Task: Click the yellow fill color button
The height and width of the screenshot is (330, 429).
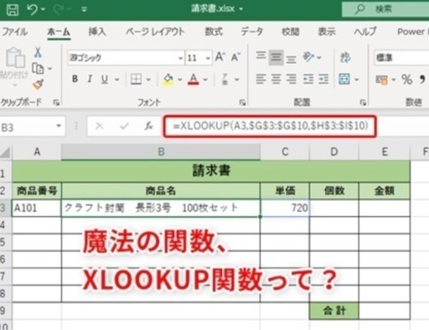Action: pyautogui.click(x=168, y=80)
